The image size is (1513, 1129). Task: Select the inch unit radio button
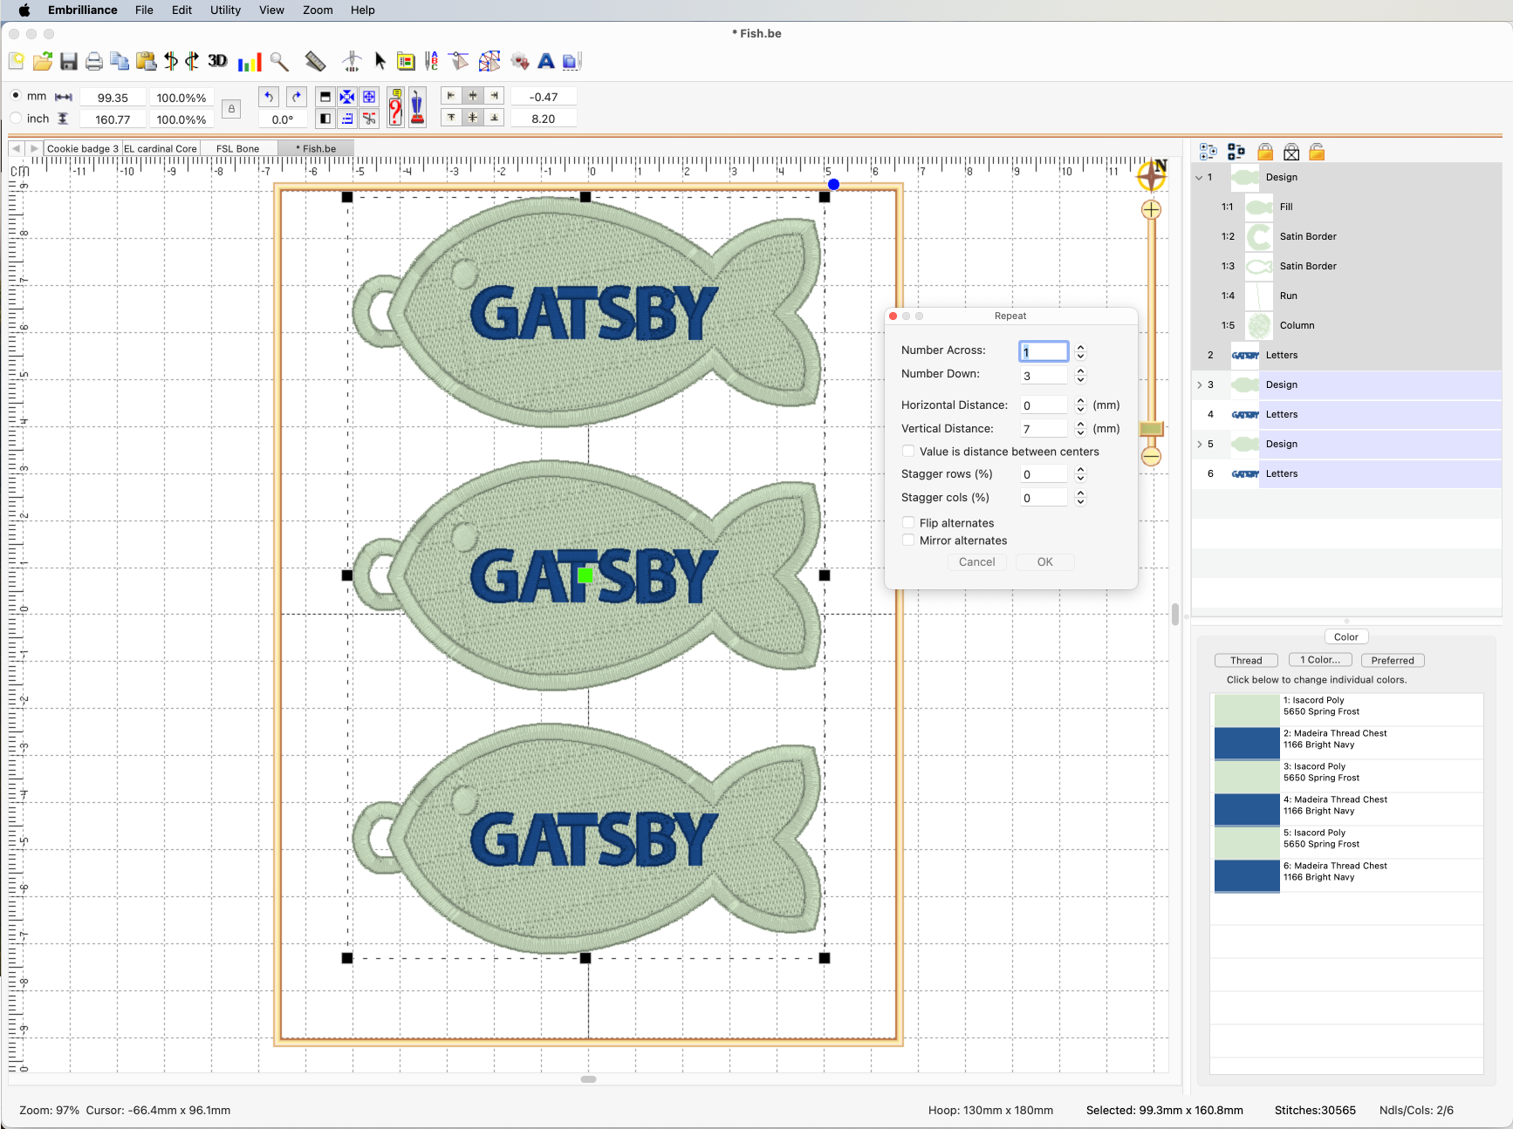coord(16,119)
